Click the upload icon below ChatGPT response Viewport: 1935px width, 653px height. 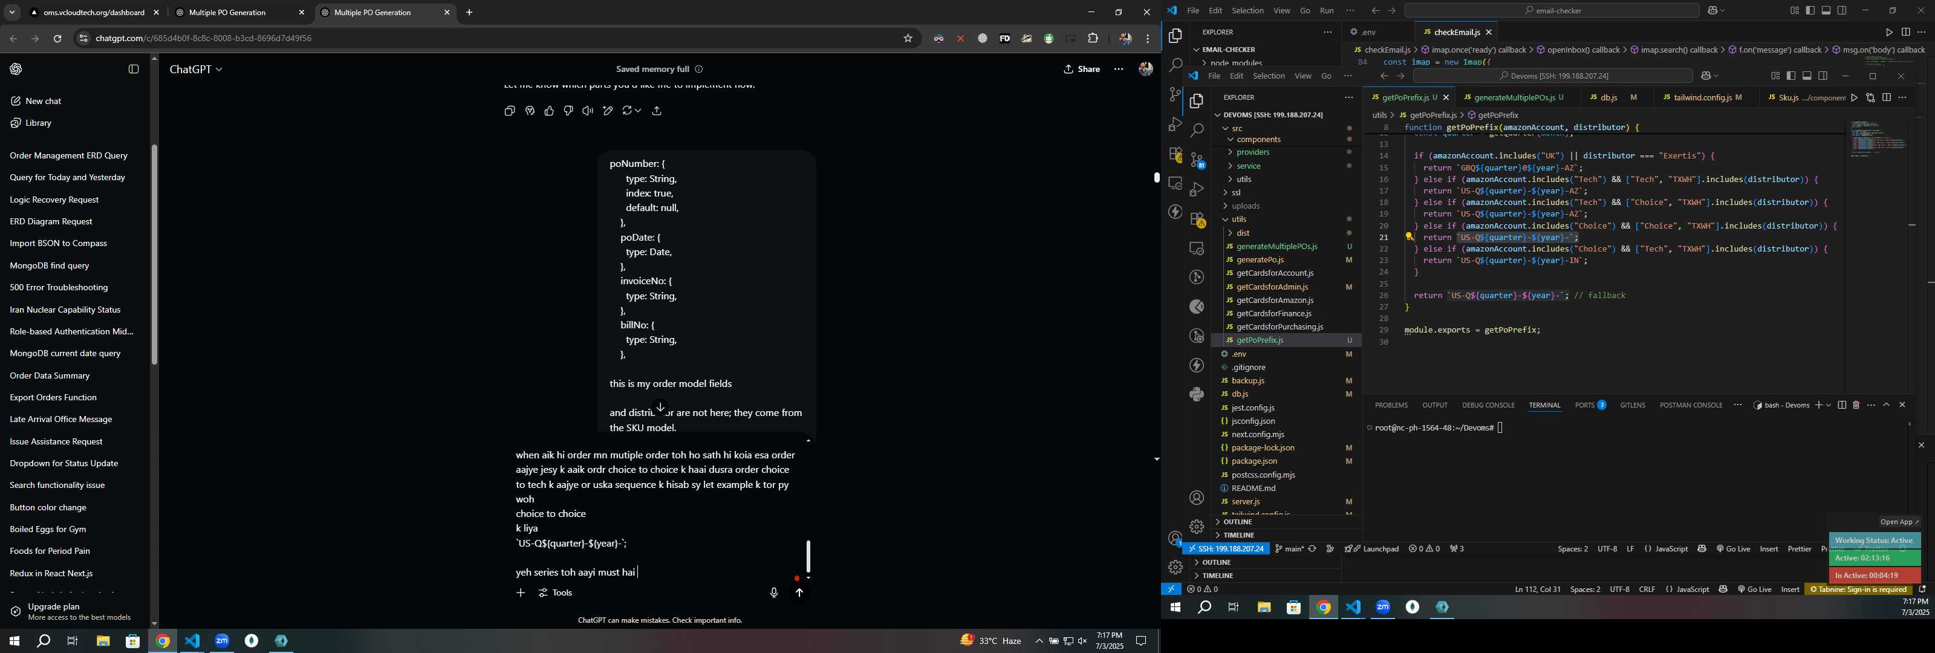[657, 111]
